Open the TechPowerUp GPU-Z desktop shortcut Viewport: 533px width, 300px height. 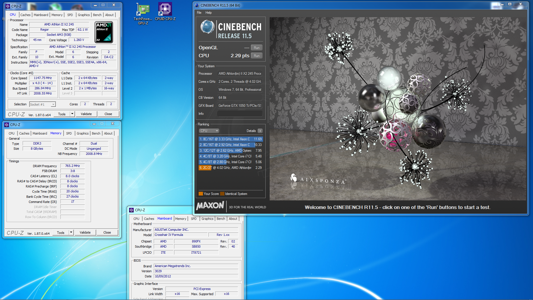click(143, 13)
